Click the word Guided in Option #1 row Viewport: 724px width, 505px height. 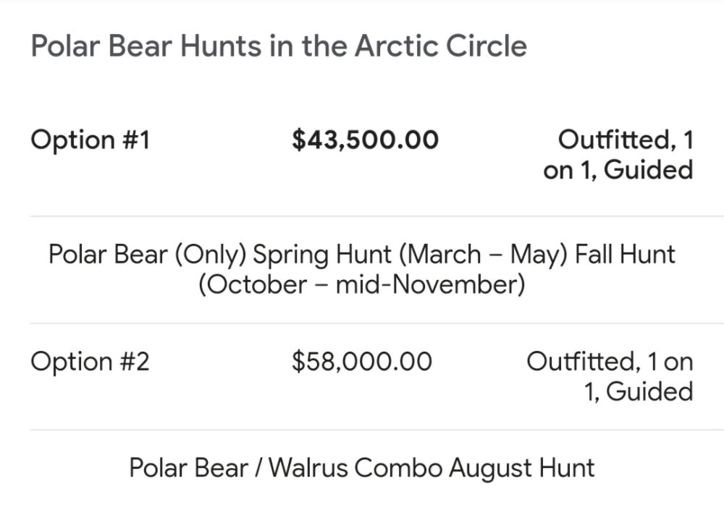tap(648, 170)
